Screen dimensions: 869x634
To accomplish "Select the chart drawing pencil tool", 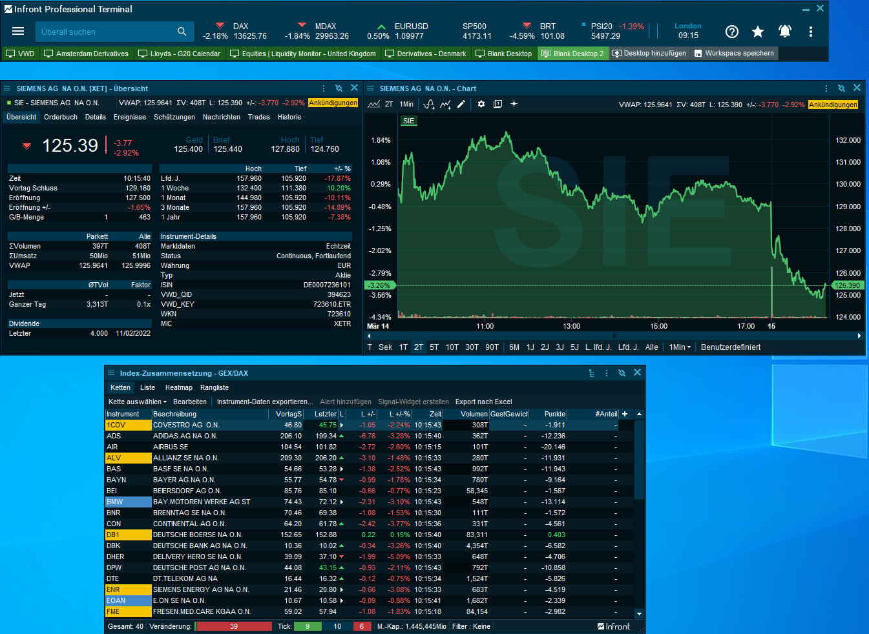I will point(461,104).
